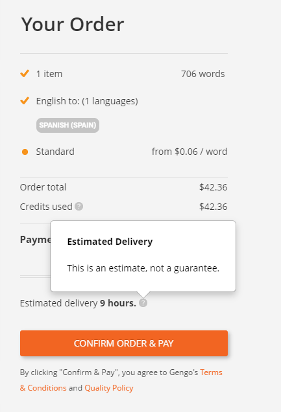Click the Your Order heading
Screen dimensions: 281x412
[x=72, y=24]
